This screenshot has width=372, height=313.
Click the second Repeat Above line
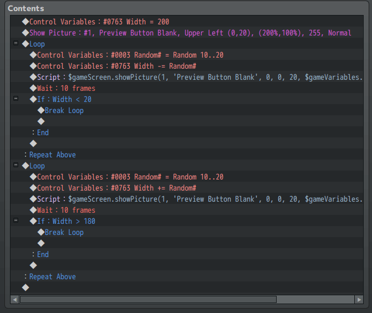187,277
